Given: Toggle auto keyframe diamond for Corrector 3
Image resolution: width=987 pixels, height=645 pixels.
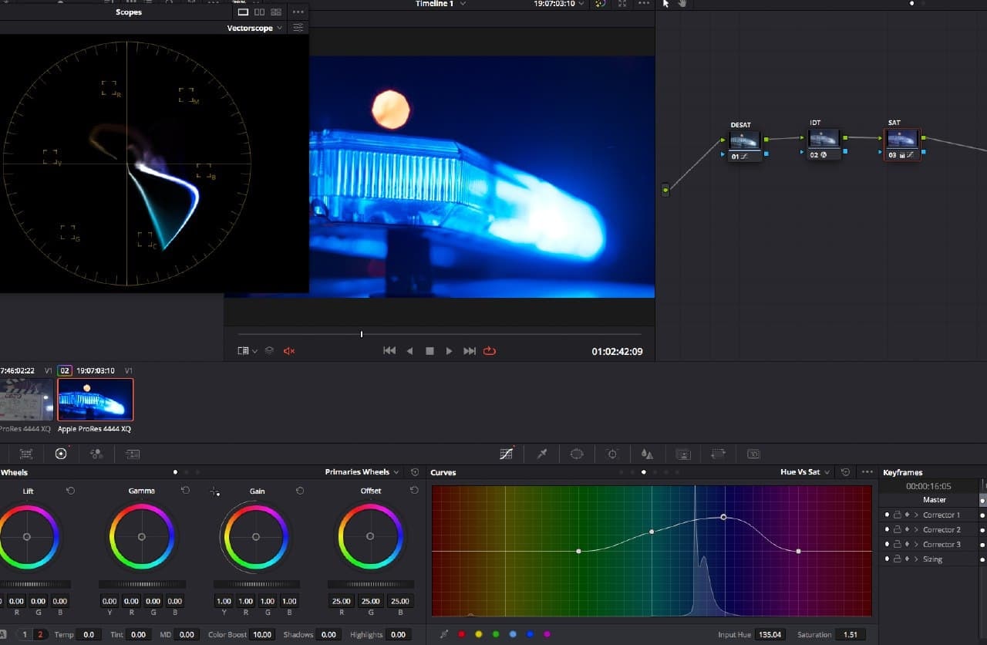Looking at the screenshot, I should coord(907,544).
